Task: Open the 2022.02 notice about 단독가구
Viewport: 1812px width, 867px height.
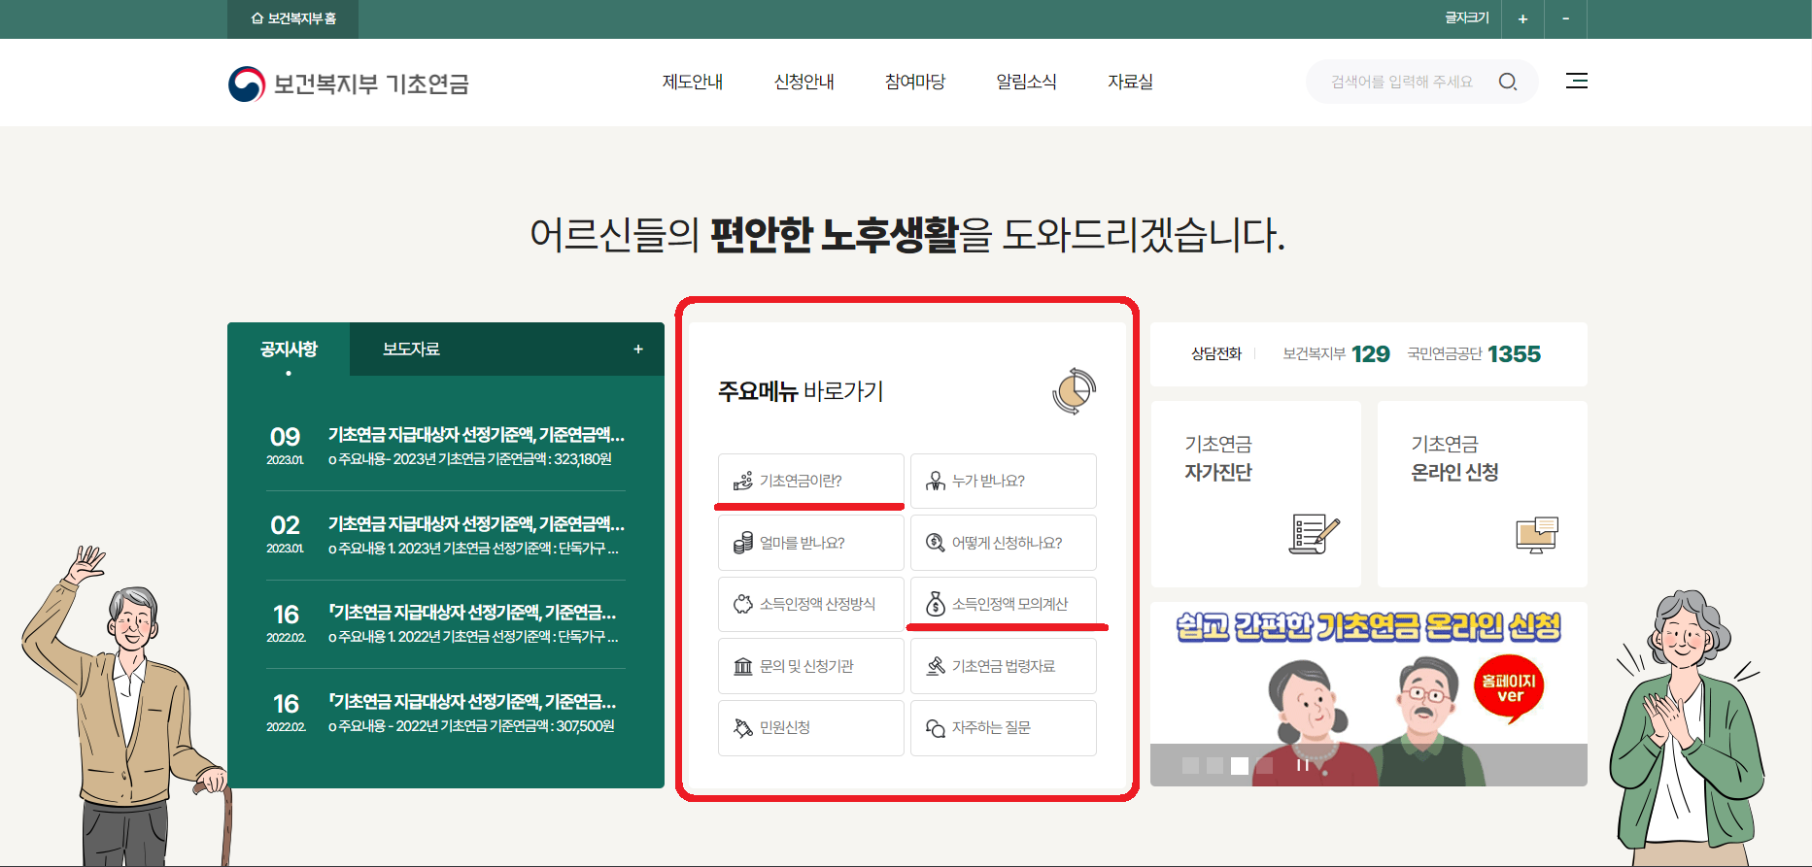Action: 446,623
